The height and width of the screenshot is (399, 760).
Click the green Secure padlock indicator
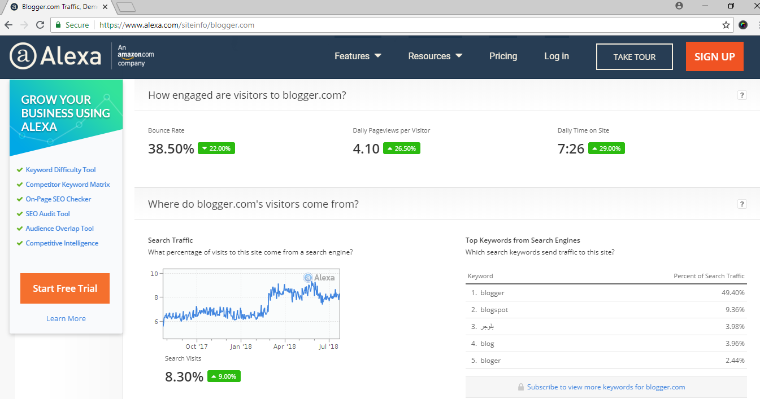point(71,25)
